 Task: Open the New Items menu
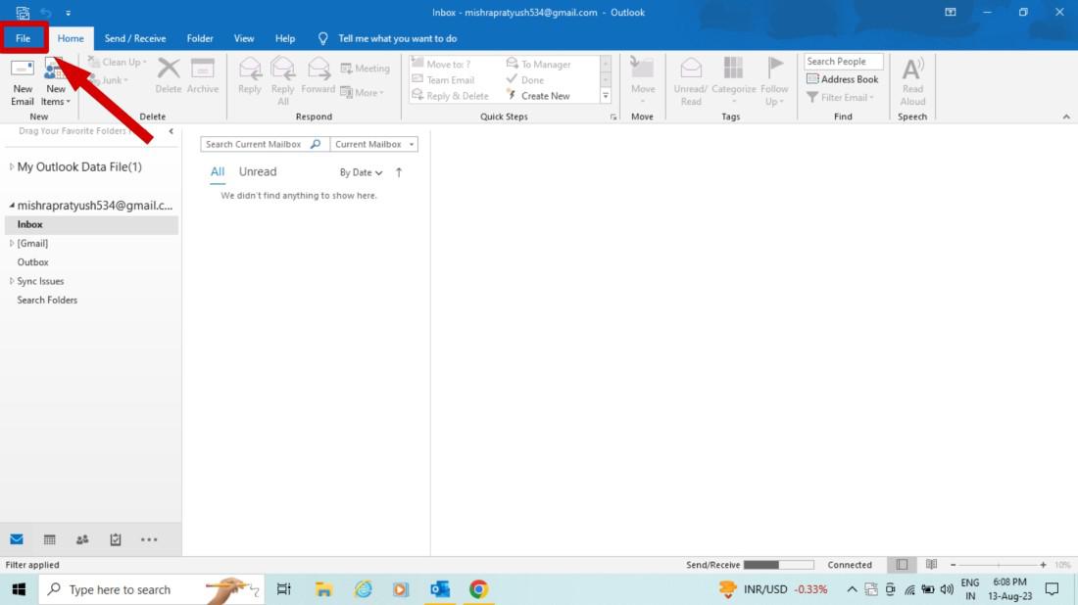click(x=56, y=81)
